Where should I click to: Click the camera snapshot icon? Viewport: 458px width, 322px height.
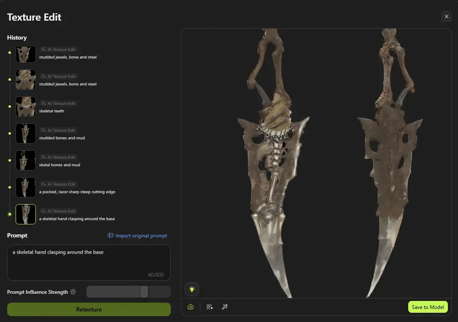tap(190, 307)
